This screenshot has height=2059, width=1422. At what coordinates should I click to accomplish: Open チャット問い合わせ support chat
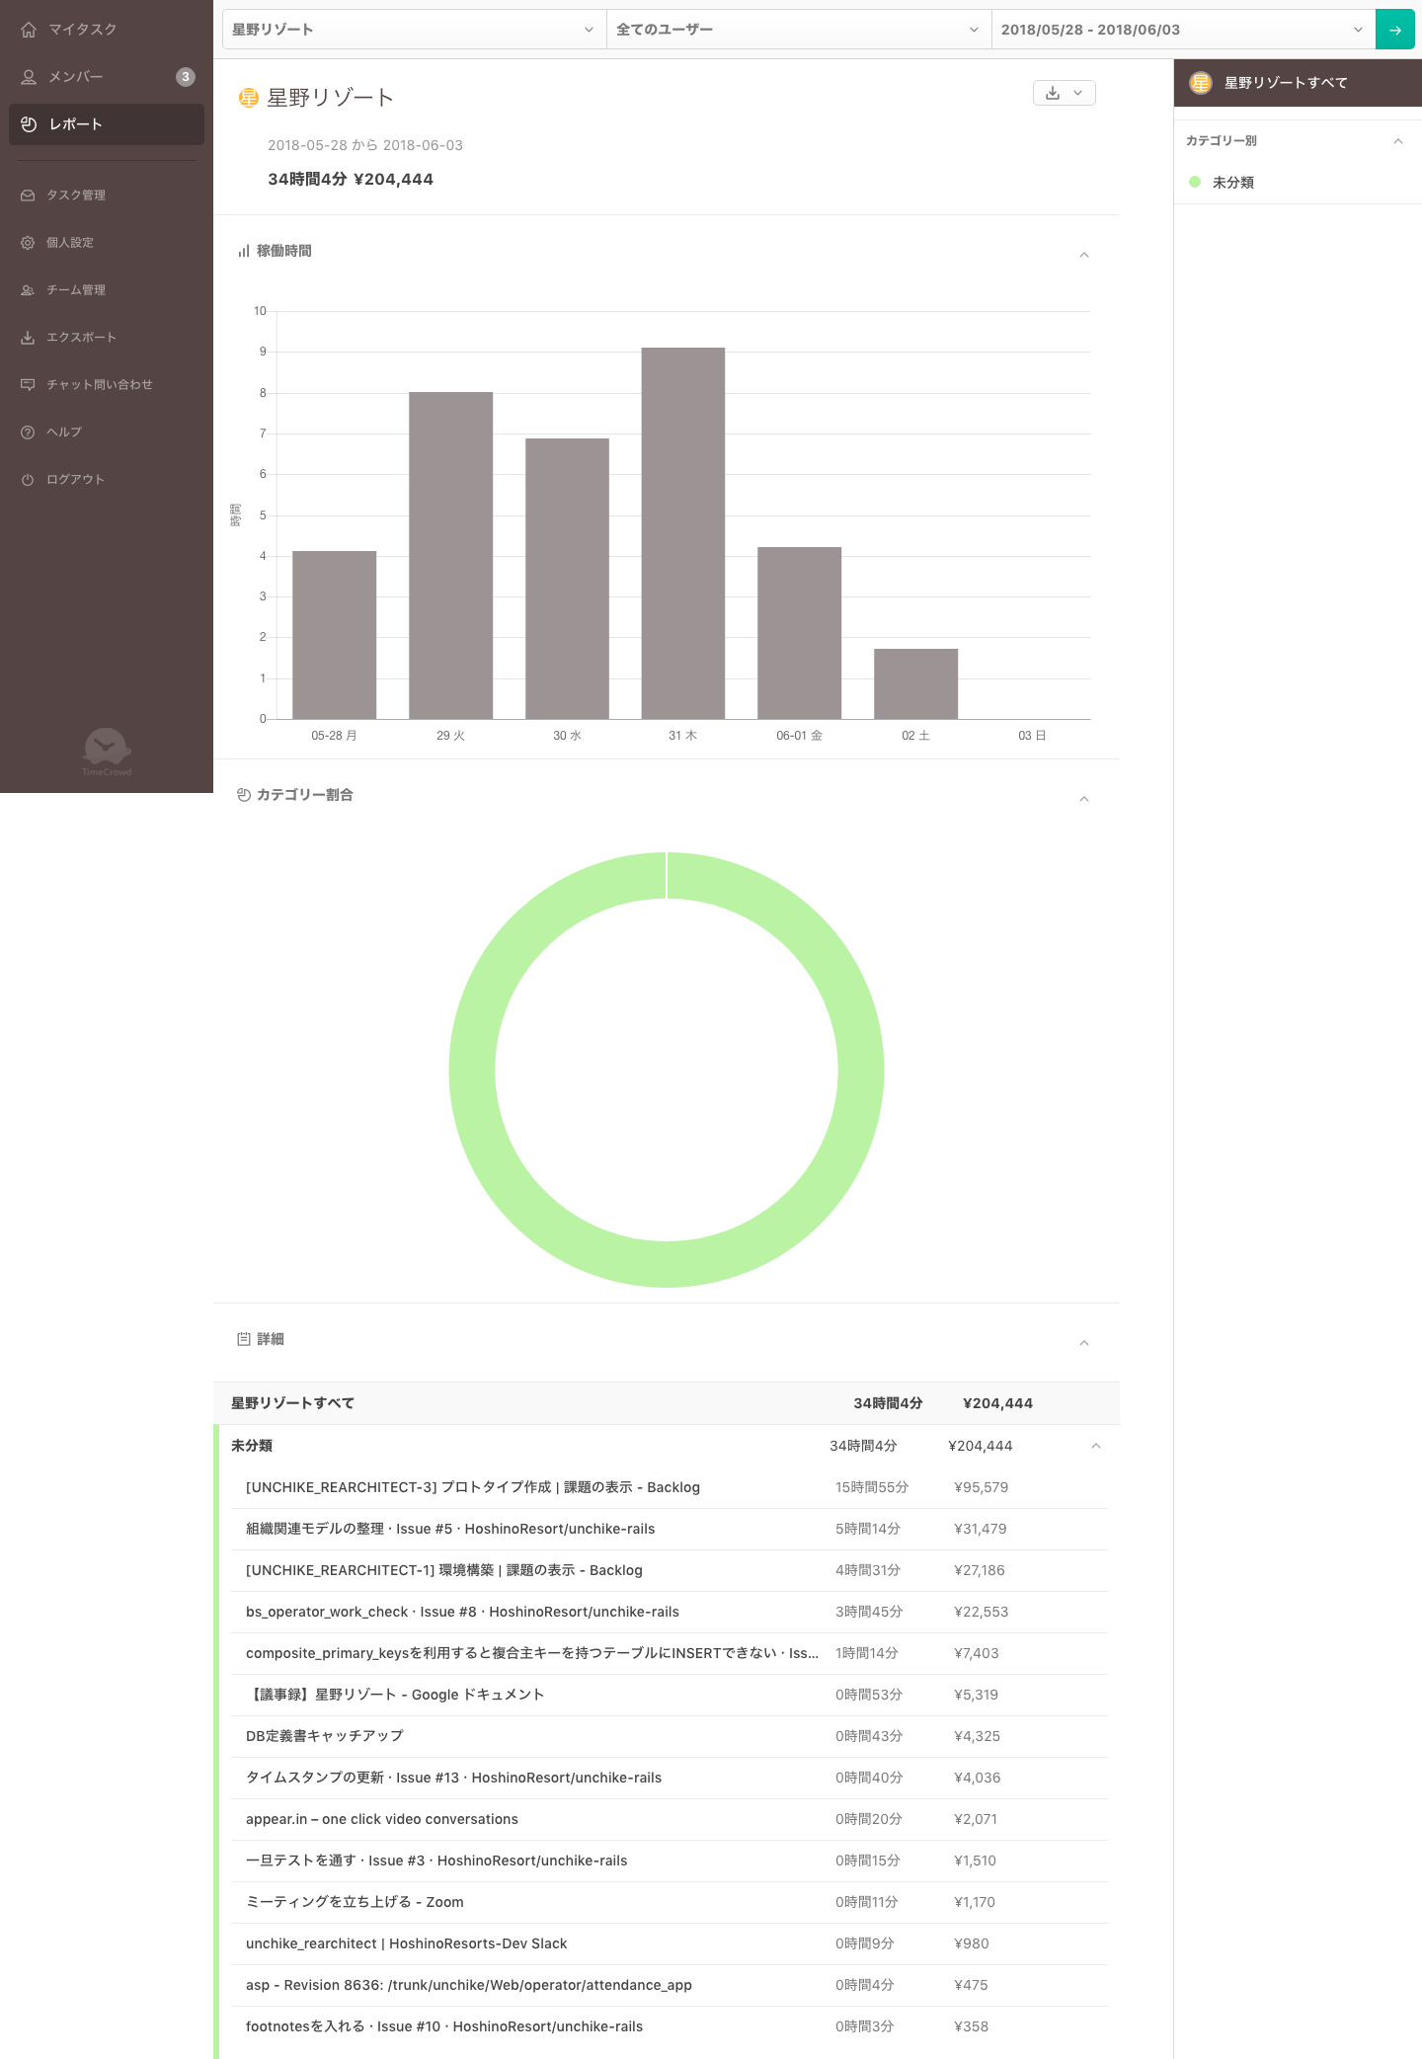[x=107, y=385]
